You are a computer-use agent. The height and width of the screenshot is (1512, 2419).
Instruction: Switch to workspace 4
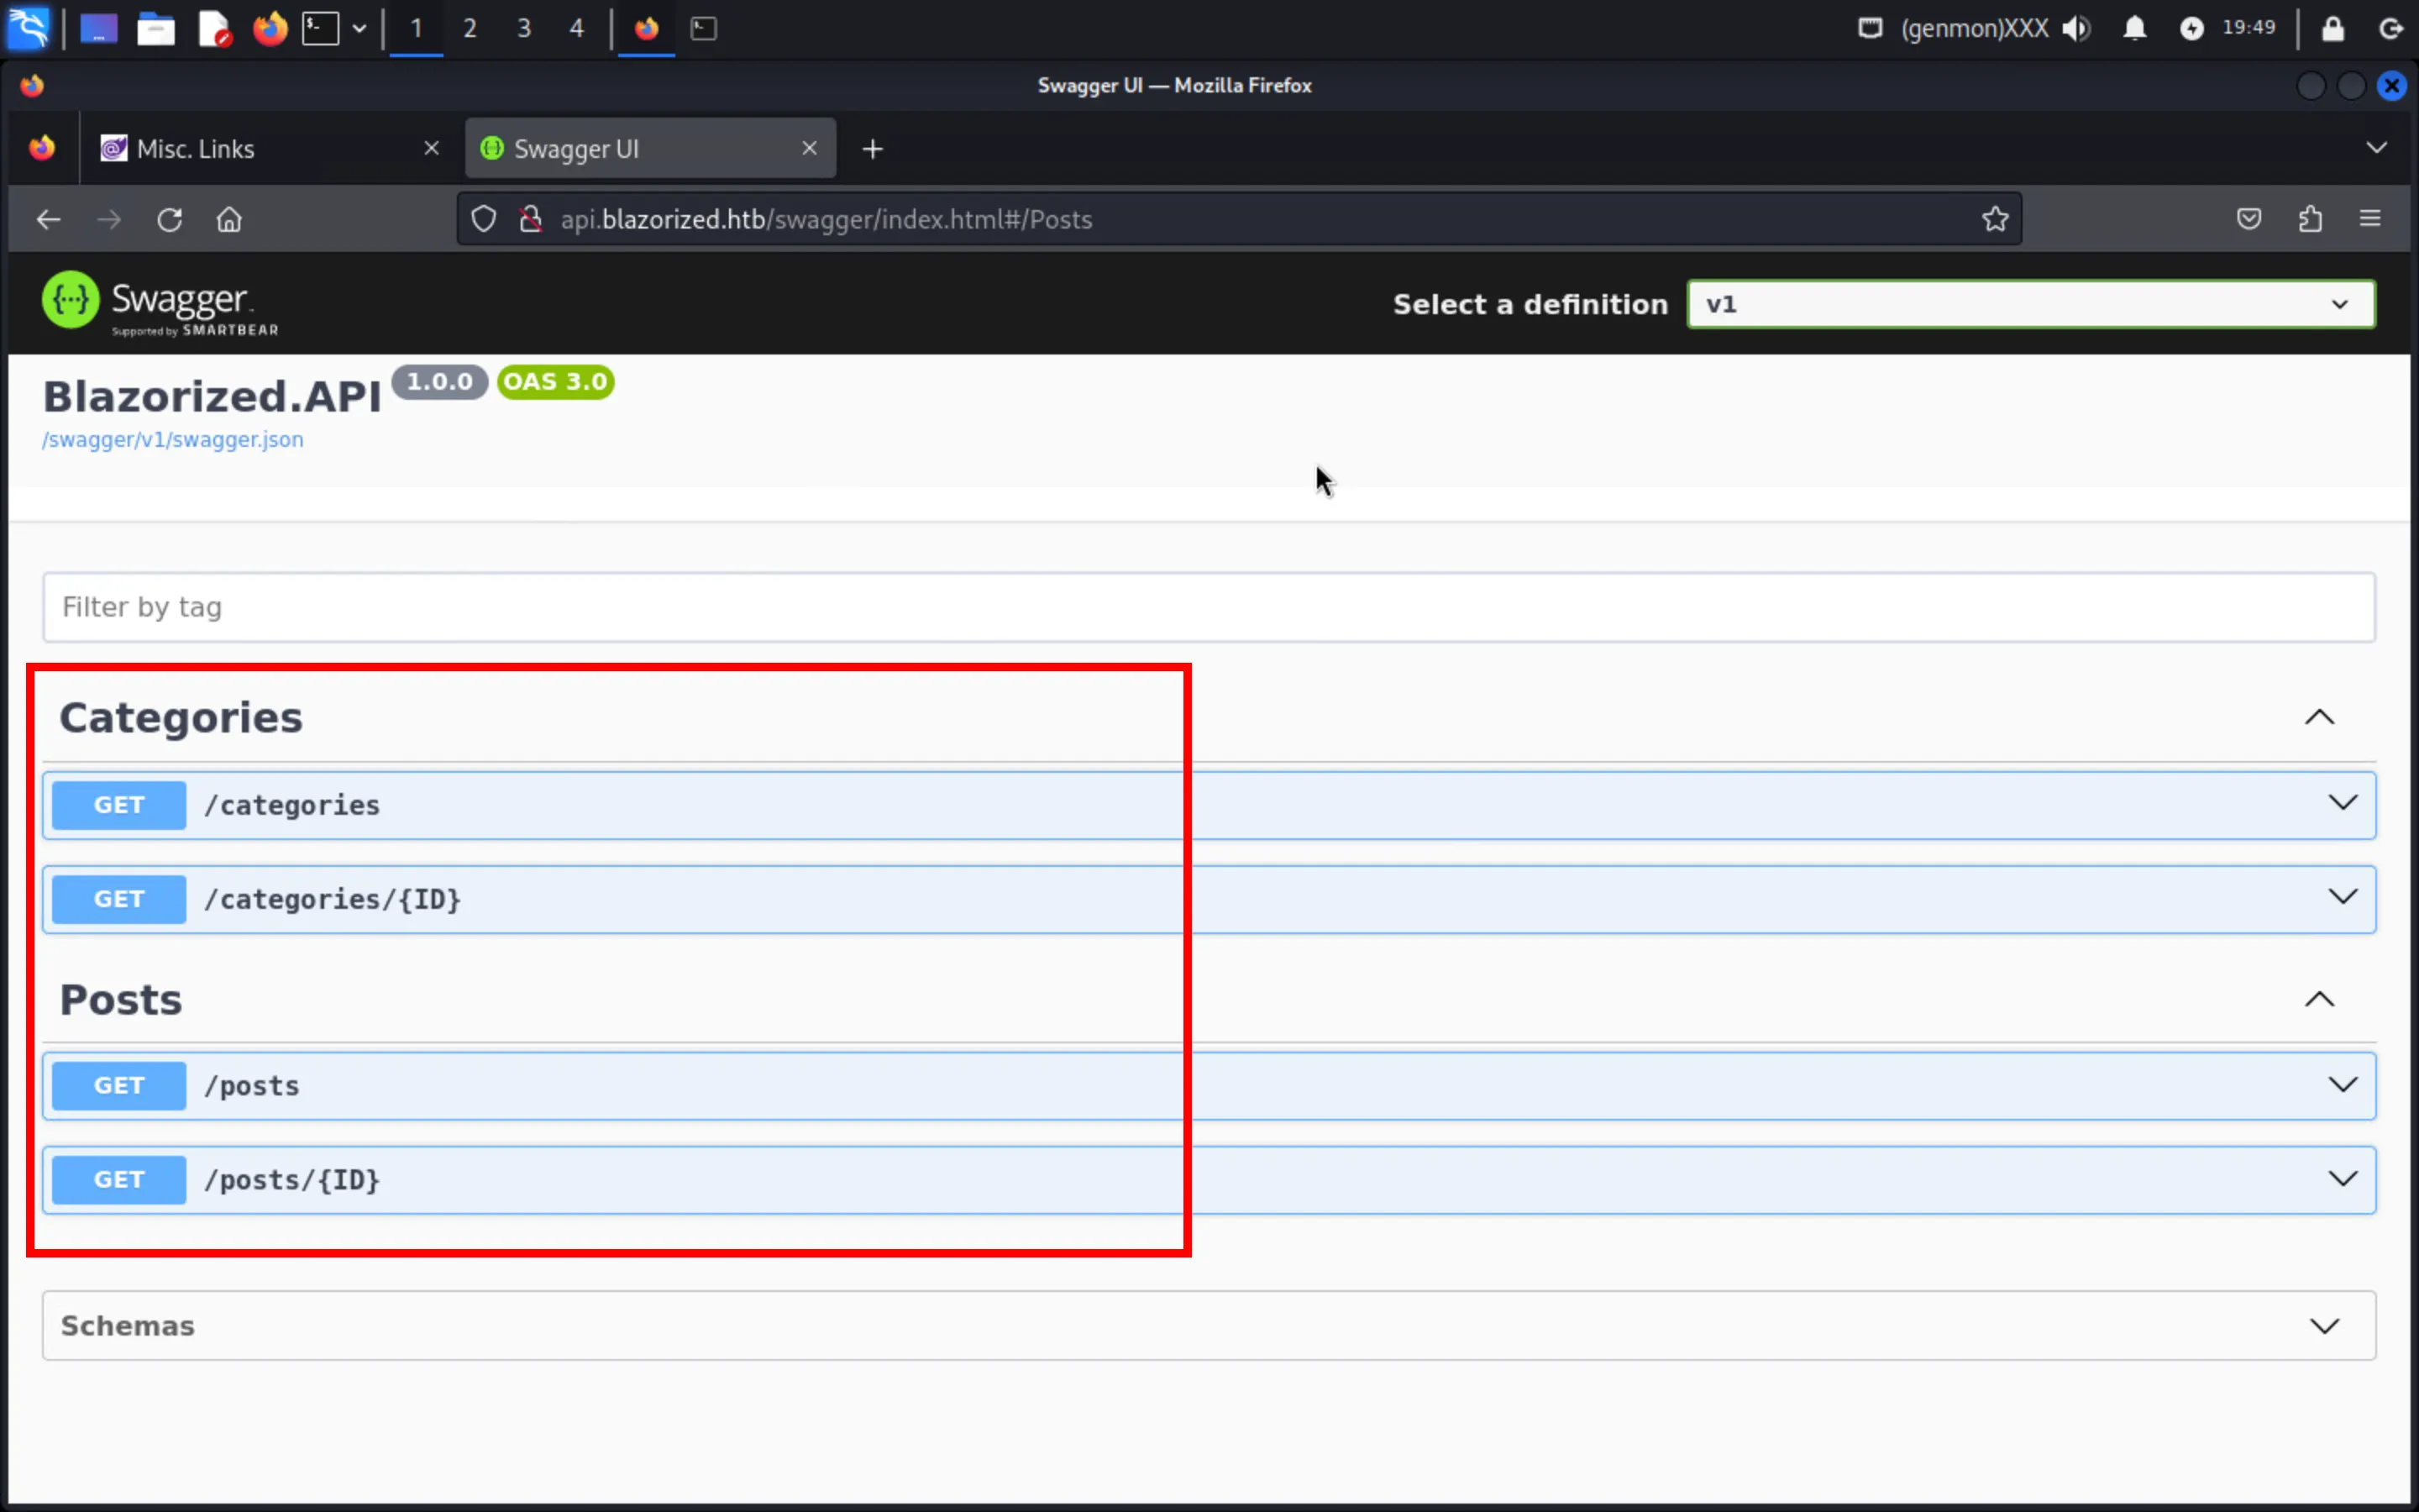tap(577, 29)
